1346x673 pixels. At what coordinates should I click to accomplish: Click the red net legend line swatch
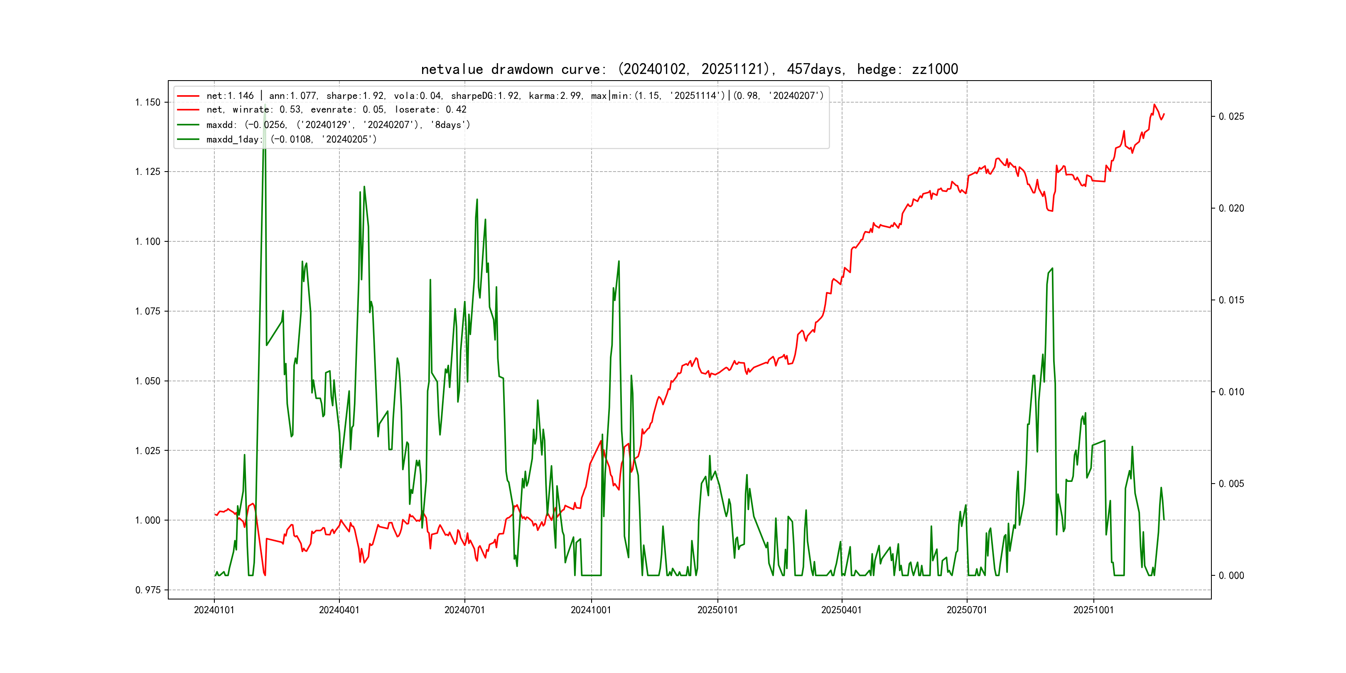(x=188, y=96)
